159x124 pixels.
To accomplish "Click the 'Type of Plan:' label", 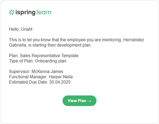I will pos(21,61).
